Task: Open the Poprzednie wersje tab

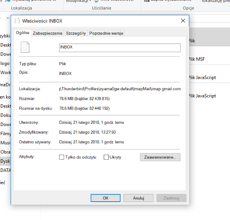Action: coord(106,33)
